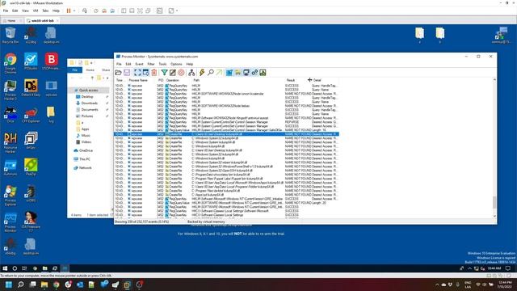This screenshot has height=291, width=517.
Task: Open Process Monitor Options menu
Action: (x=176, y=64)
